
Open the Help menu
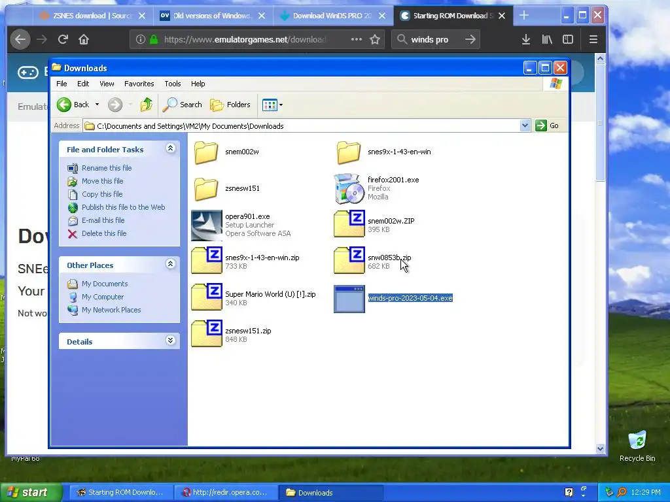198,84
